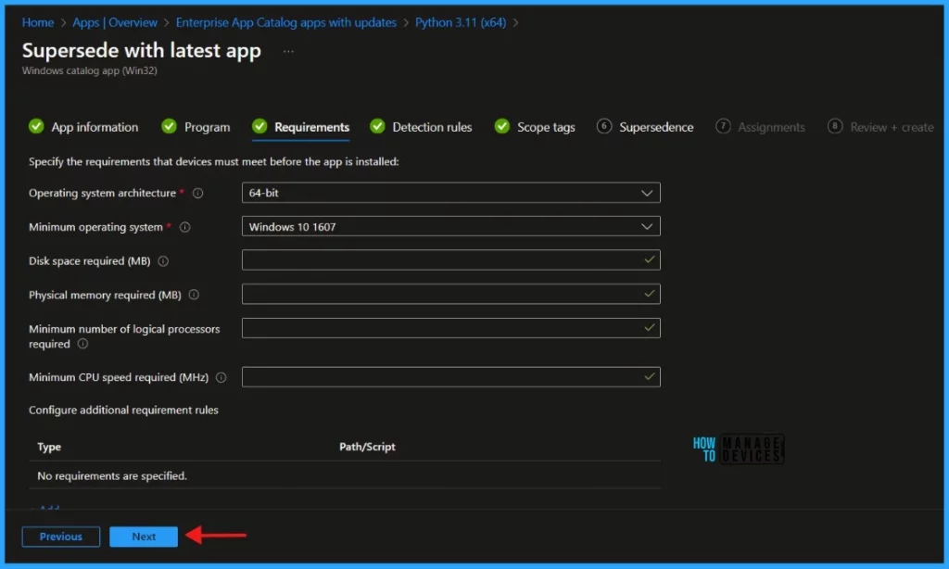Click the 'Windows catalog app (Win32)' subtitle

[90, 70]
